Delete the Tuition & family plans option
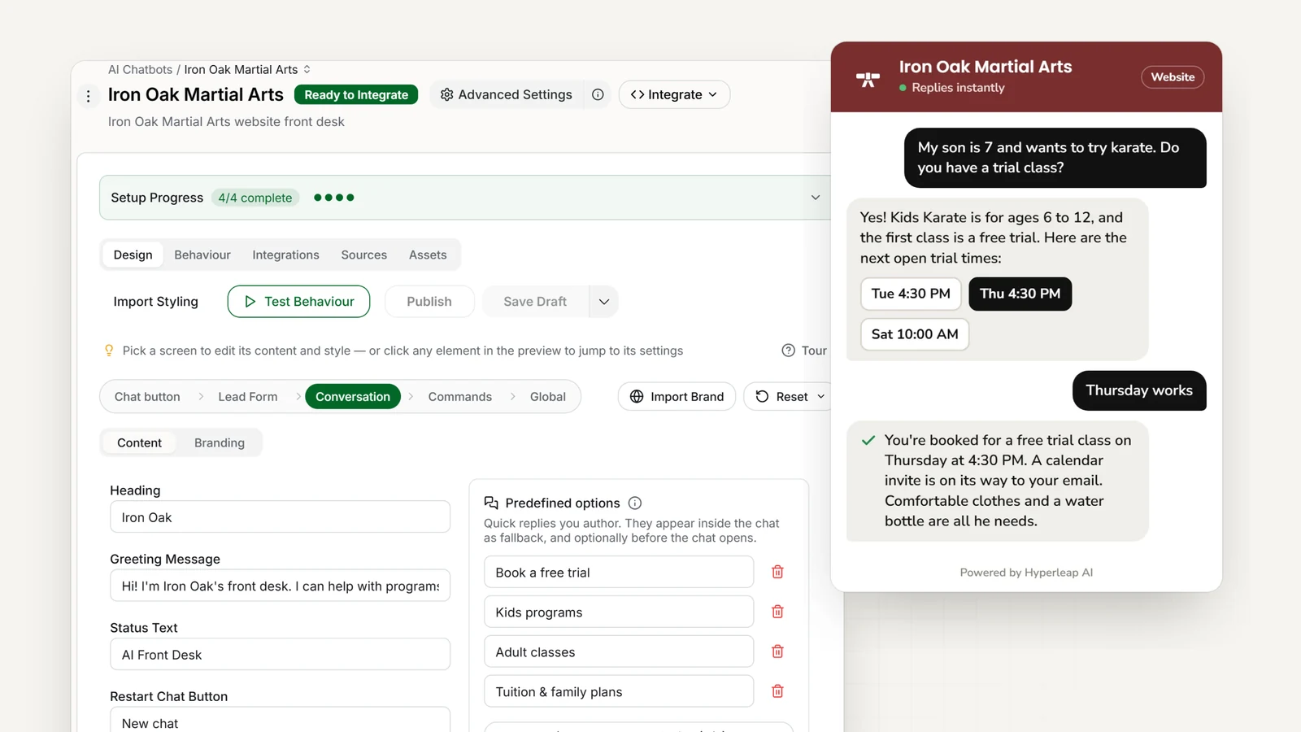Viewport: 1301px width, 732px height. pyautogui.click(x=777, y=691)
